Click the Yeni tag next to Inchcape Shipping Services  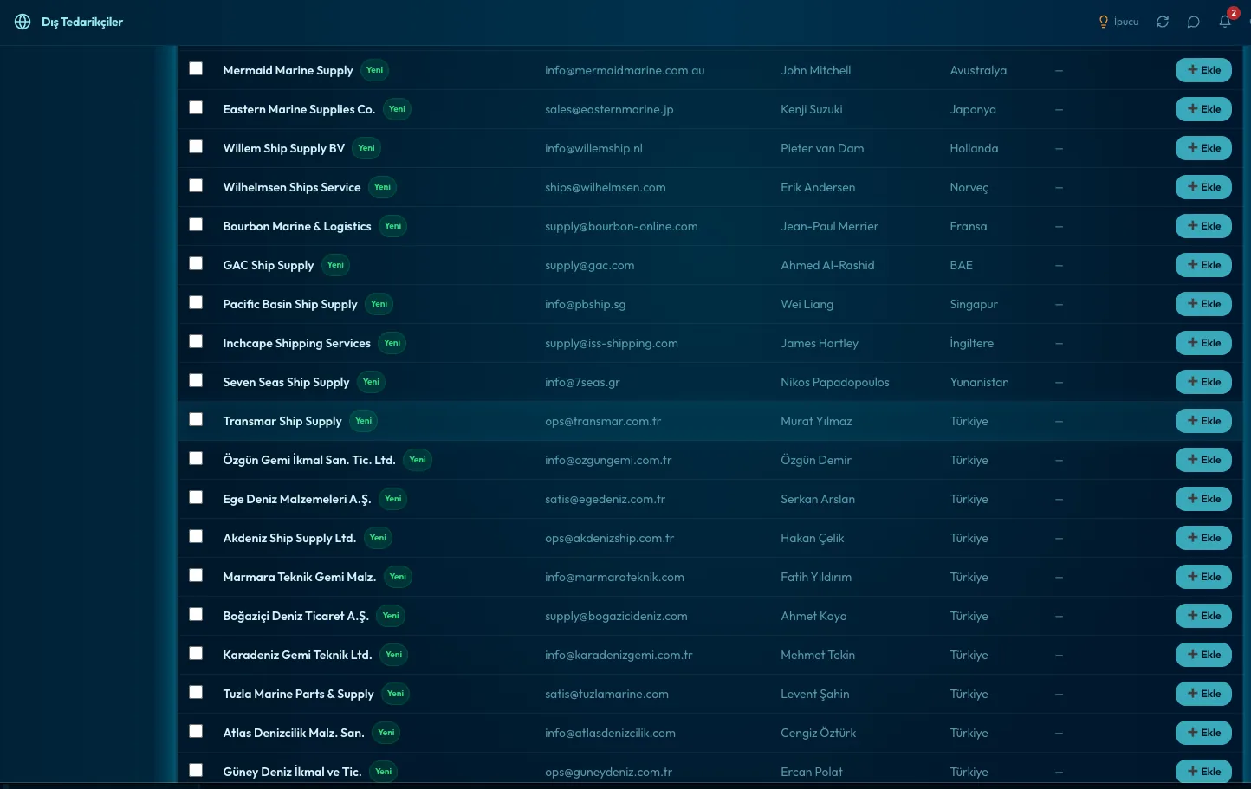[x=392, y=343]
